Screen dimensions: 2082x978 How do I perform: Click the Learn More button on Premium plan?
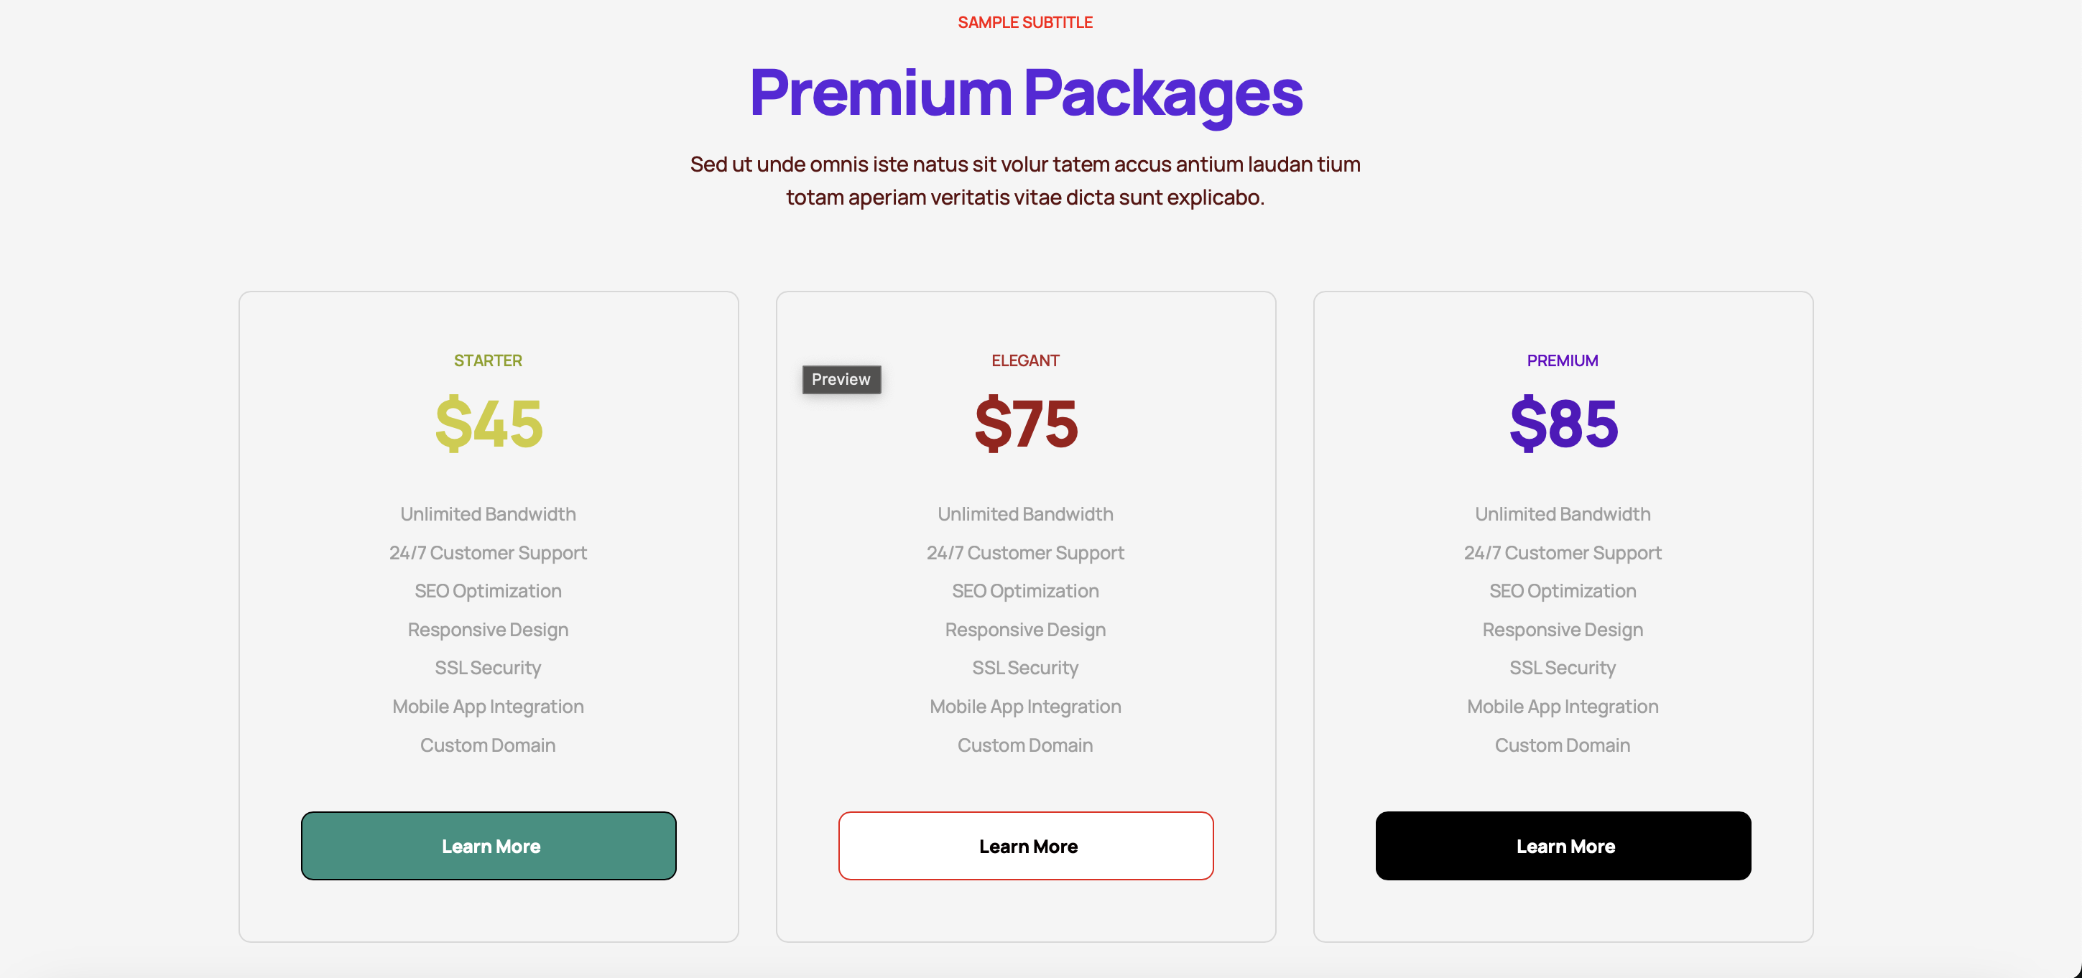[1563, 846]
